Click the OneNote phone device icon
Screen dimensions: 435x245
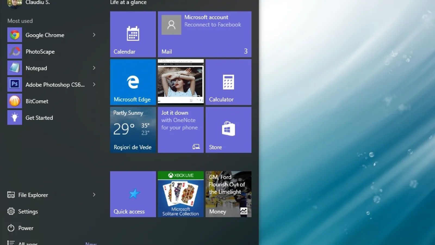coord(196,147)
